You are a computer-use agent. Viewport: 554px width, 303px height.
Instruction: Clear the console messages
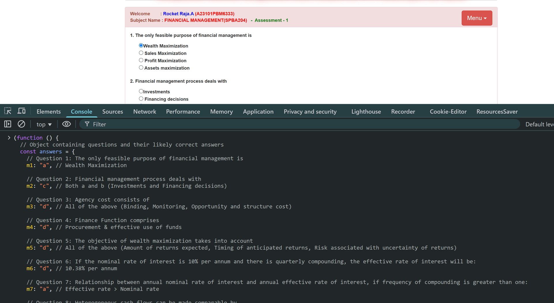click(x=21, y=124)
